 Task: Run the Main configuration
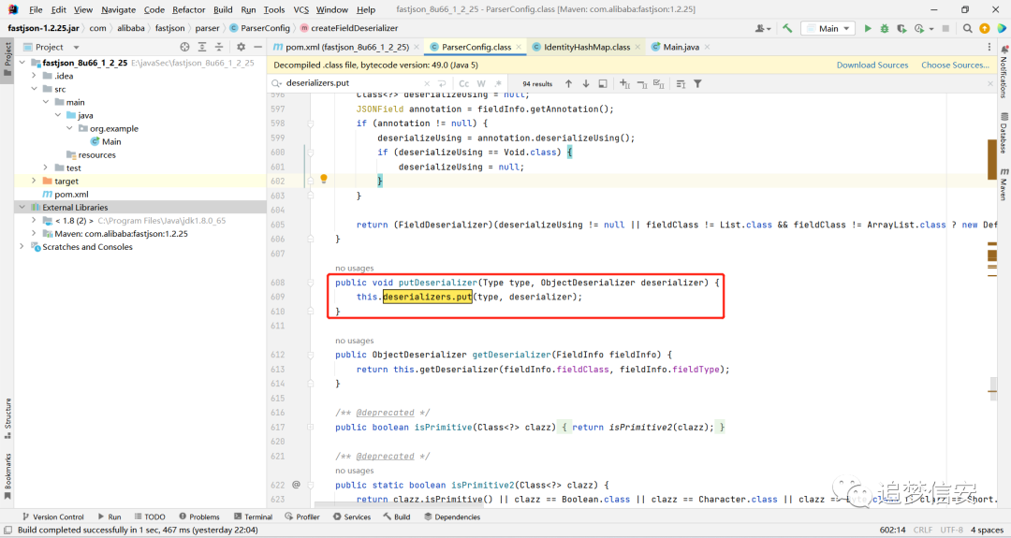click(x=868, y=28)
